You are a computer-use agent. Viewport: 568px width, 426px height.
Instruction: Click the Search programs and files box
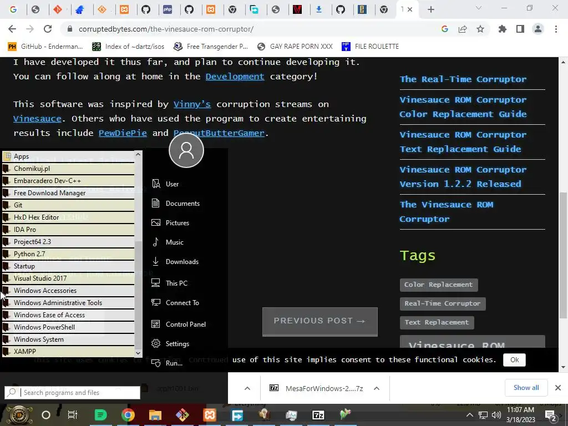[x=73, y=393]
